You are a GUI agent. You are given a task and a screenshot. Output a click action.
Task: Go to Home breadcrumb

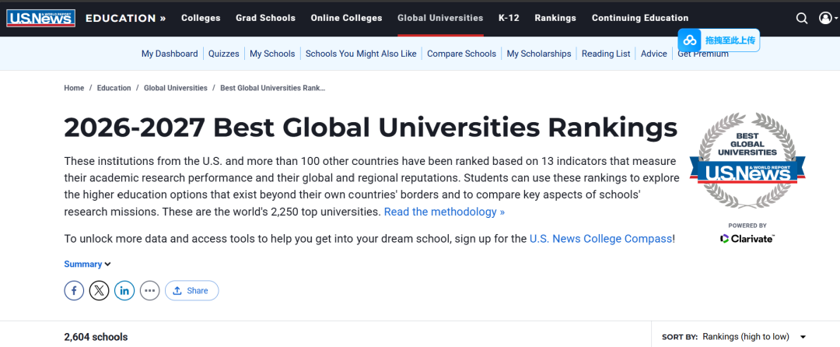(74, 88)
